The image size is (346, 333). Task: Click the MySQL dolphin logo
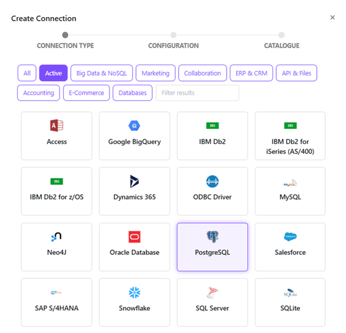[290, 183]
